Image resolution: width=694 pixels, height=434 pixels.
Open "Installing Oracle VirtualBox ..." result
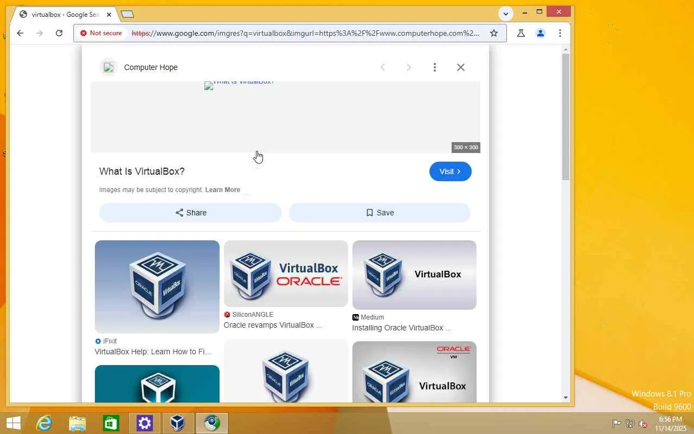tap(402, 328)
